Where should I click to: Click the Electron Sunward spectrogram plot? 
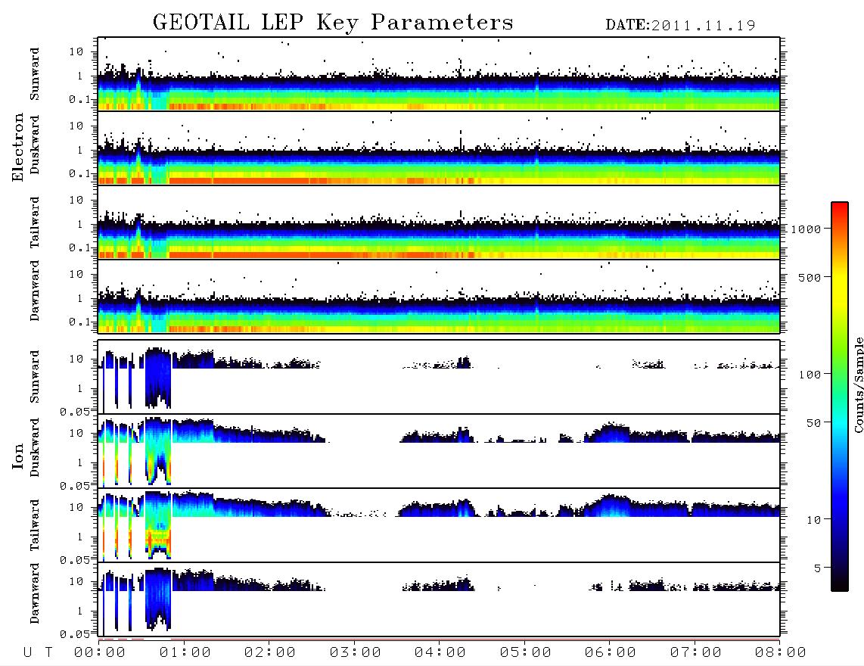(439, 74)
